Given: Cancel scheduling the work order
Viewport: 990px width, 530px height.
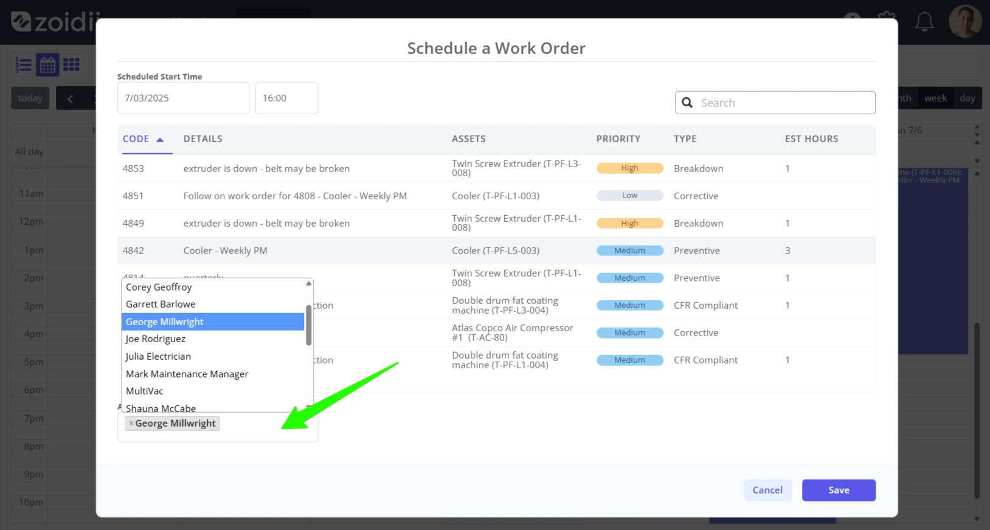Looking at the screenshot, I should pyautogui.click(x=767, y=490).
